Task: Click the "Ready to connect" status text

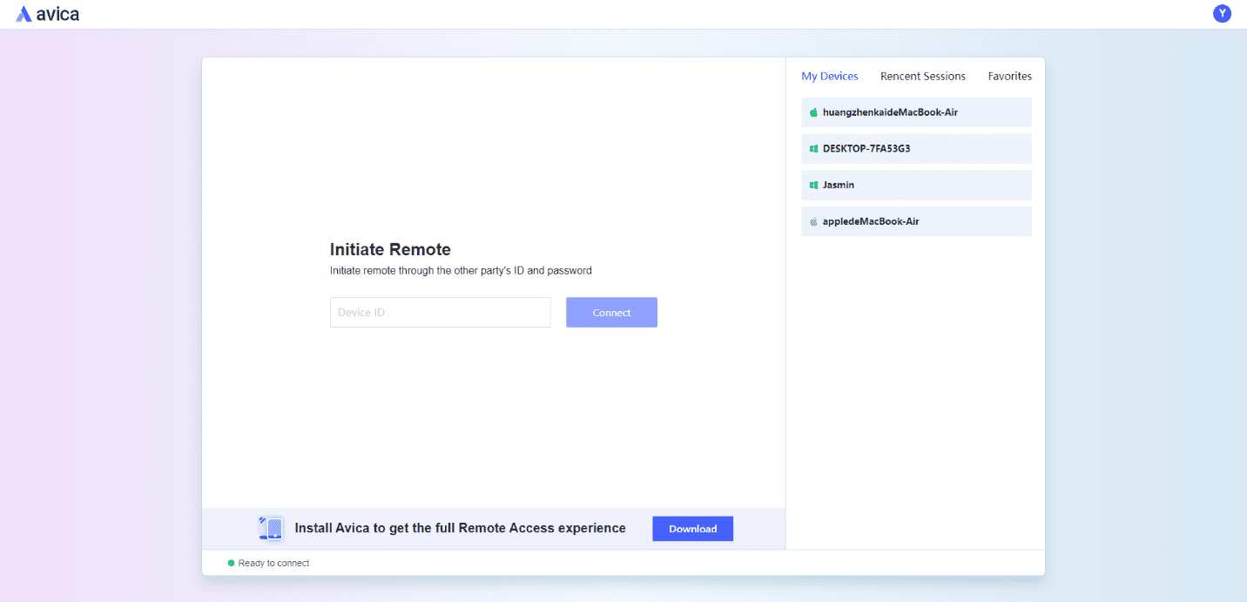Action: [273, 564]
